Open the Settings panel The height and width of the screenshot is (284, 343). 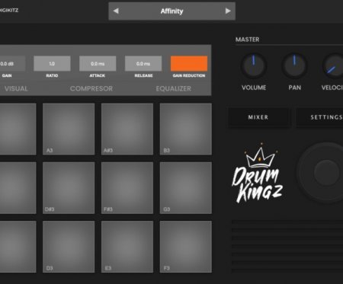pos(320,117)
